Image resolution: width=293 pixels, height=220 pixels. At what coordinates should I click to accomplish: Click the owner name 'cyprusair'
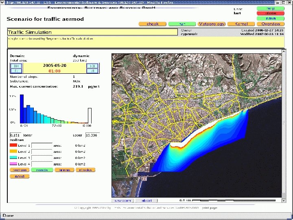189,34
